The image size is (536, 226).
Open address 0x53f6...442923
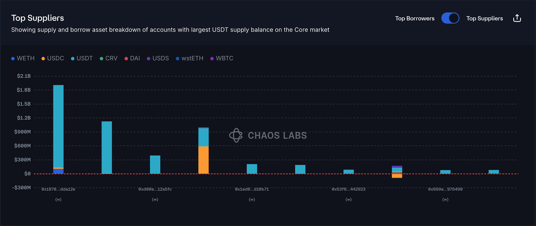pyautogui.click(x=348, y=189)
